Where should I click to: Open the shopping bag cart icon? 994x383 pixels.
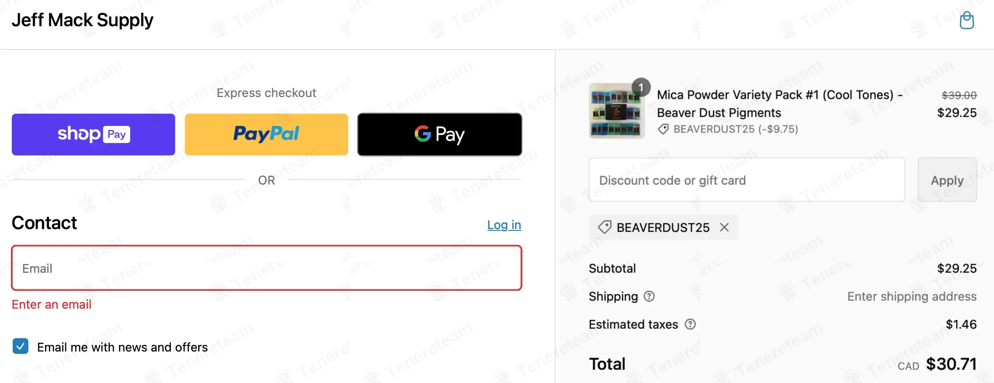pyautogui.click(x=966, y=21)
